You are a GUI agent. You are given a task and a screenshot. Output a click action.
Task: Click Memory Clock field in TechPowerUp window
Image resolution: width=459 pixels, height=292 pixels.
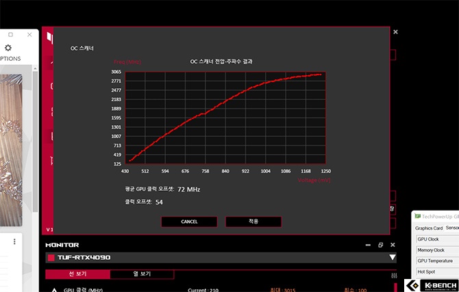point(437,250)
